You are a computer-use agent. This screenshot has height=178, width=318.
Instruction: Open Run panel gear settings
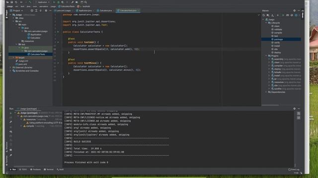294,109
